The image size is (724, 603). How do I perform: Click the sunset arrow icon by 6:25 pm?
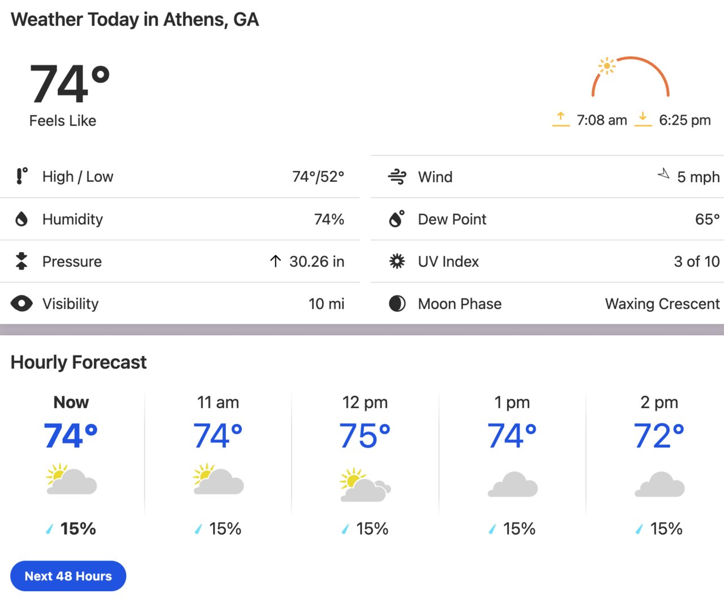pyautogui.click(x=642, y=119)
